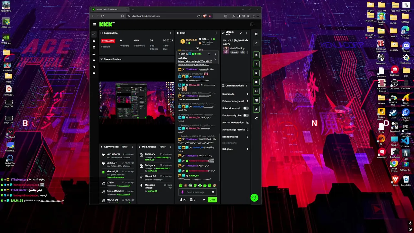Click Juri_alharbi in the Activity Feed
The width and height of the screenshot is (414, 233).
click(113, 154)
